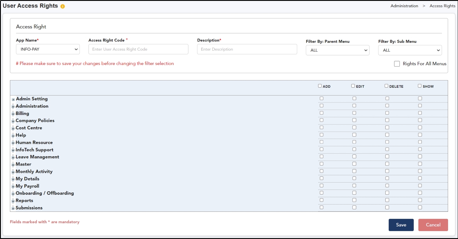Click the info icon beside User Access Rights
The width and height of the screenshot is (458, 239).
click(63, 6)
